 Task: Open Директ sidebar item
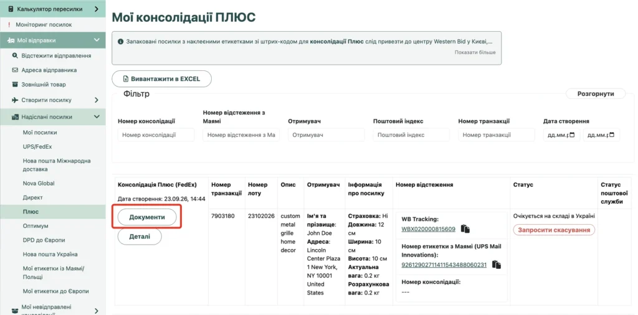(x=32, y=197)
